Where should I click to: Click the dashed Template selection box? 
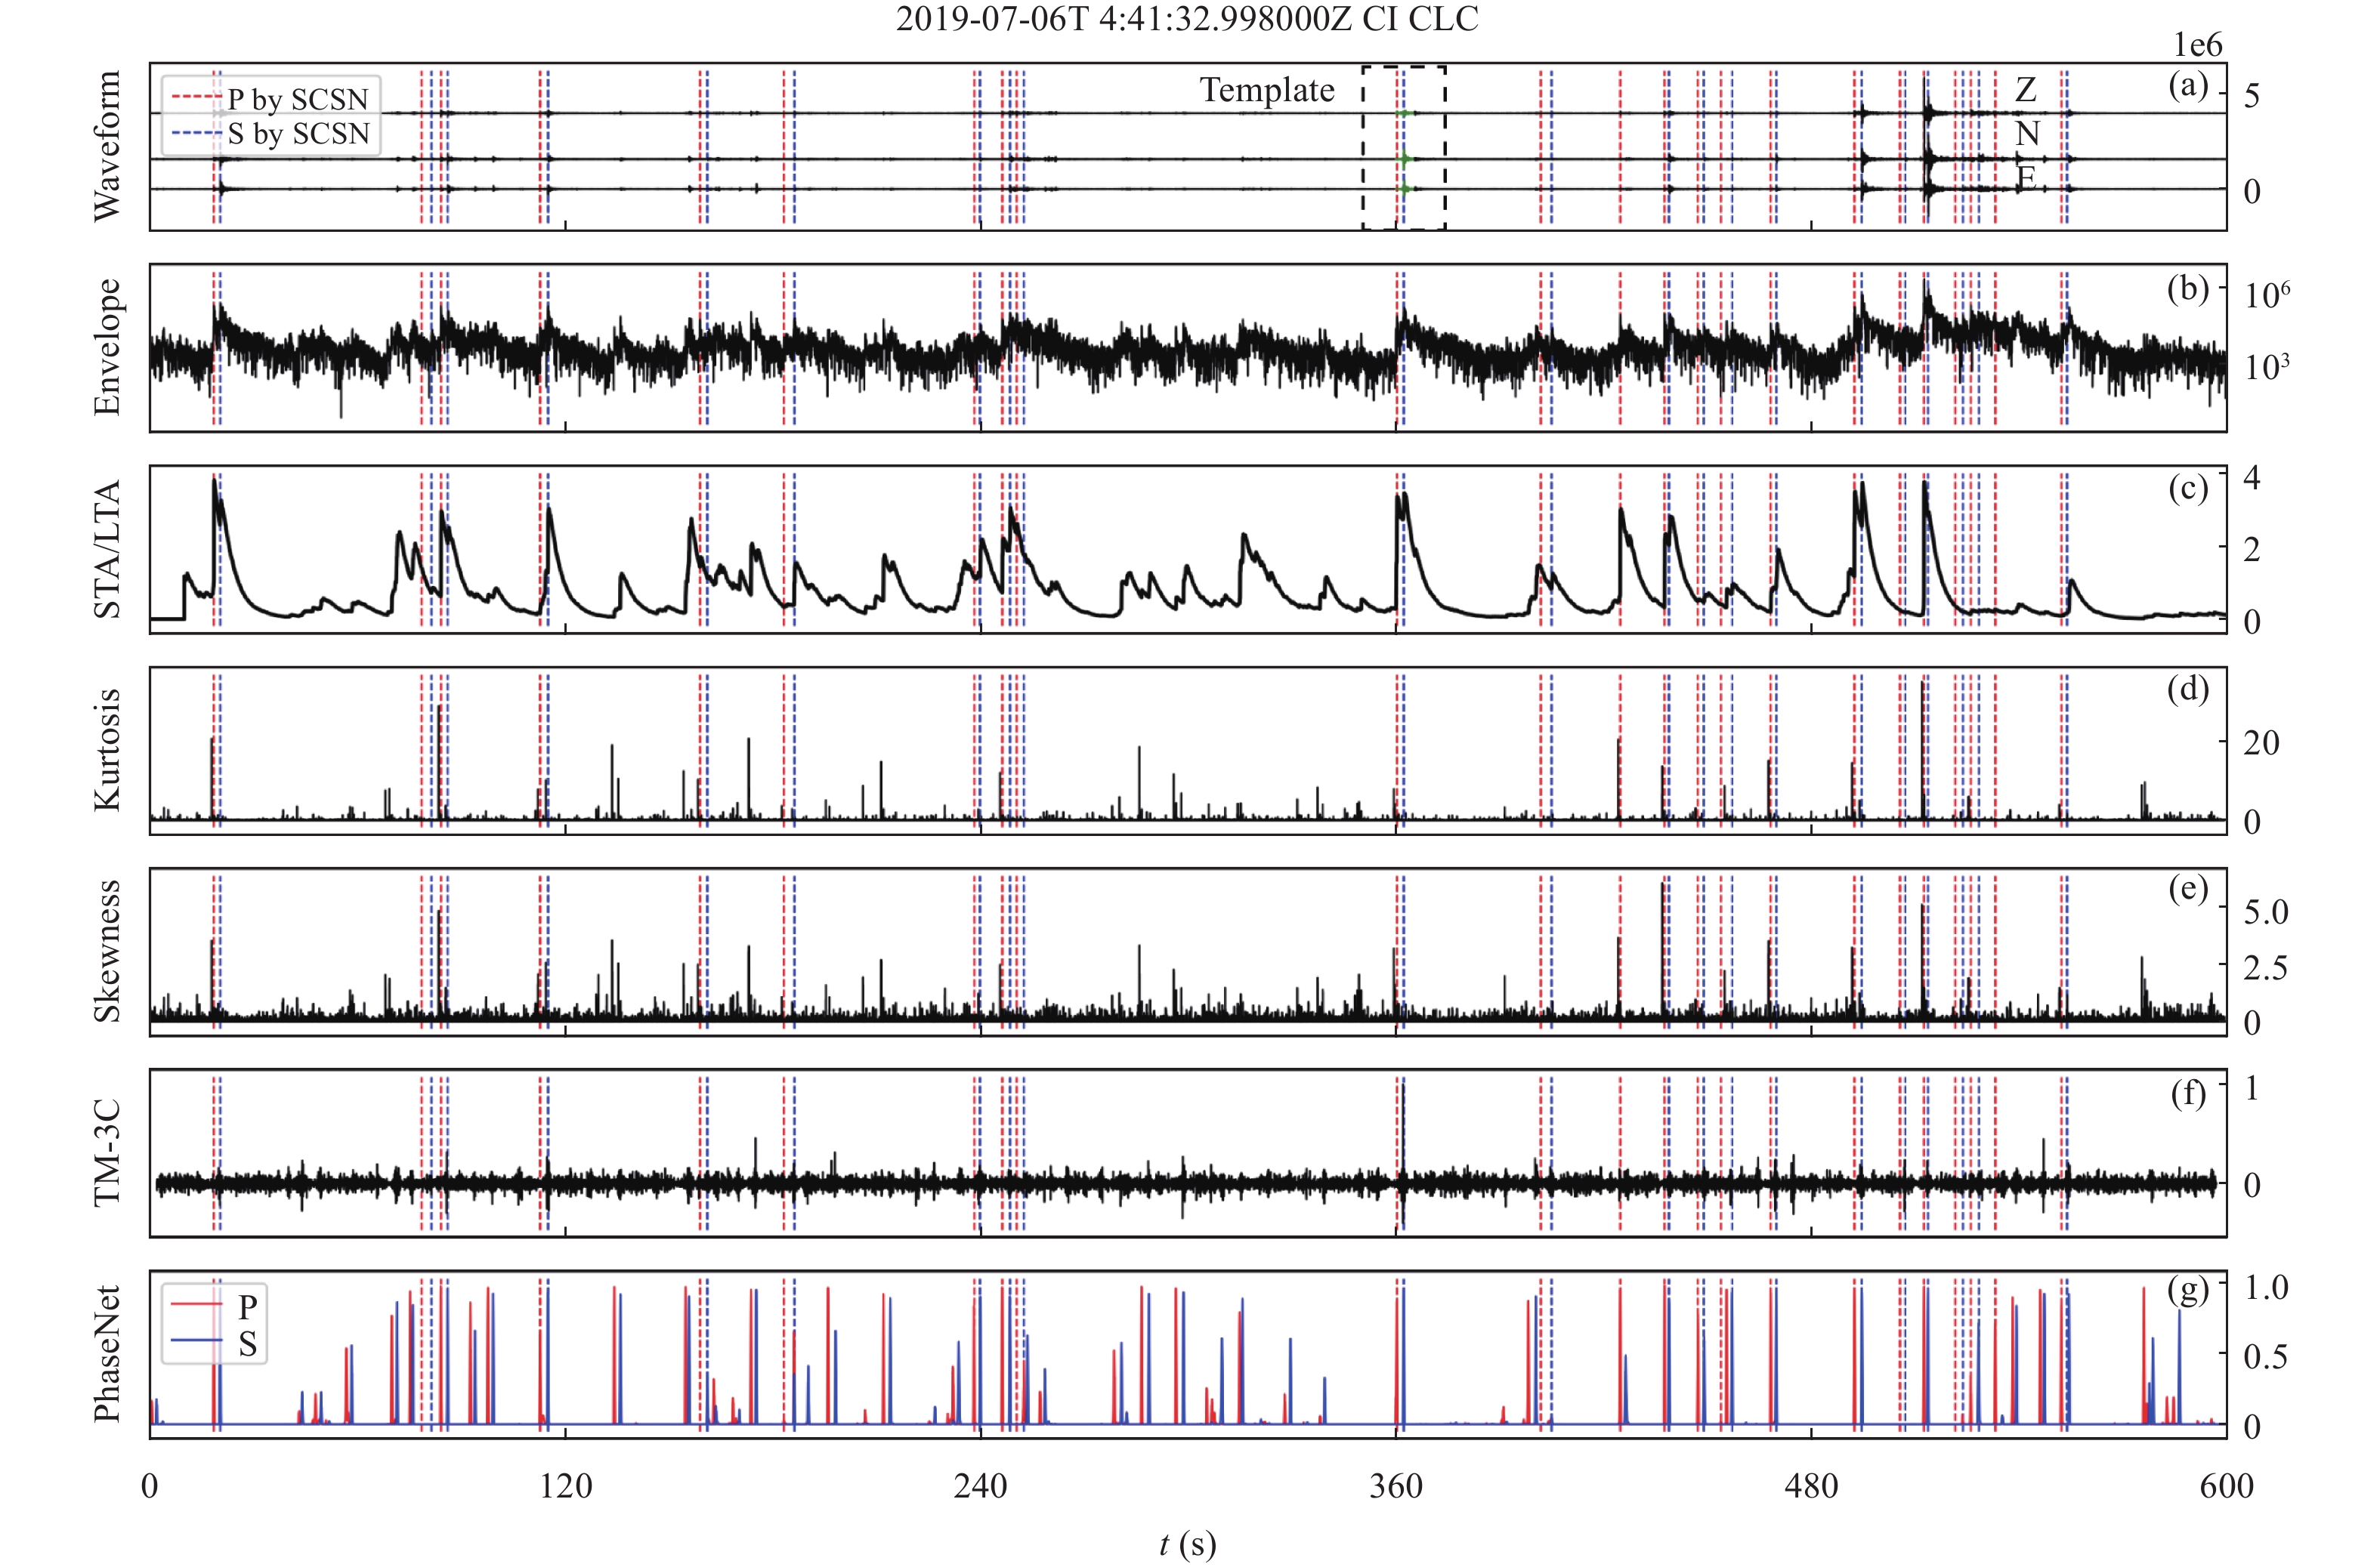point(1402,148)
